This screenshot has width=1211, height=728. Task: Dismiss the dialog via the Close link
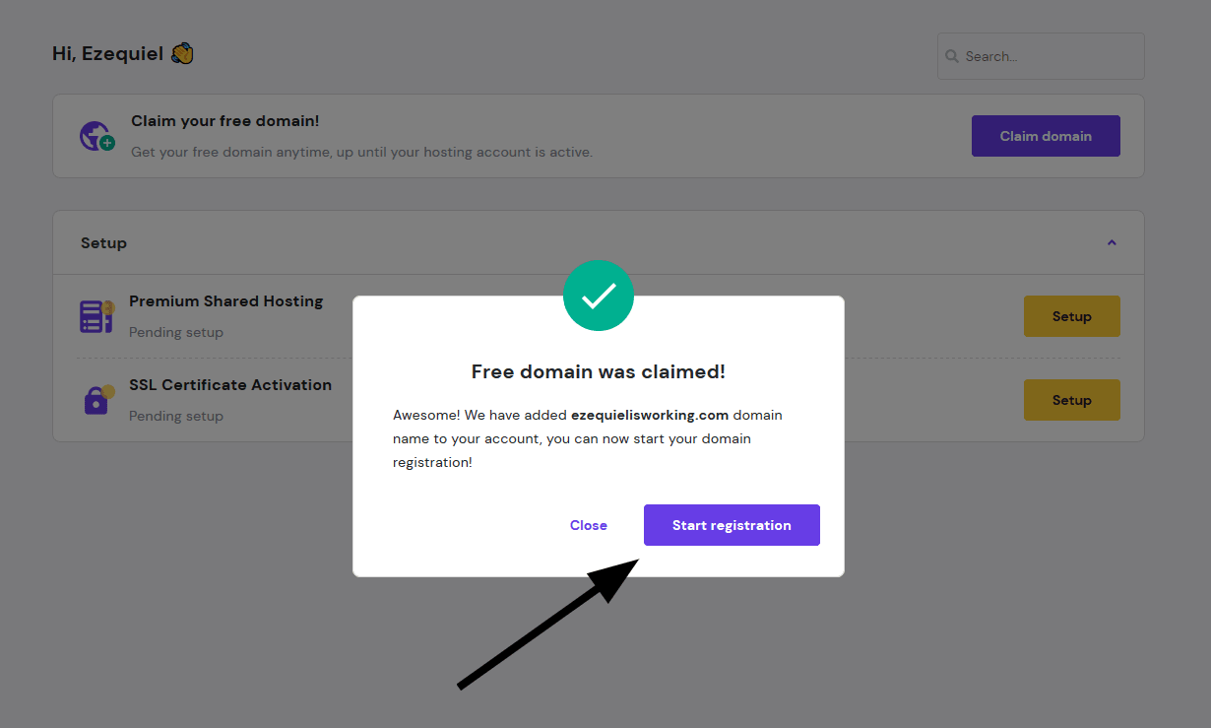pos(589,525)
